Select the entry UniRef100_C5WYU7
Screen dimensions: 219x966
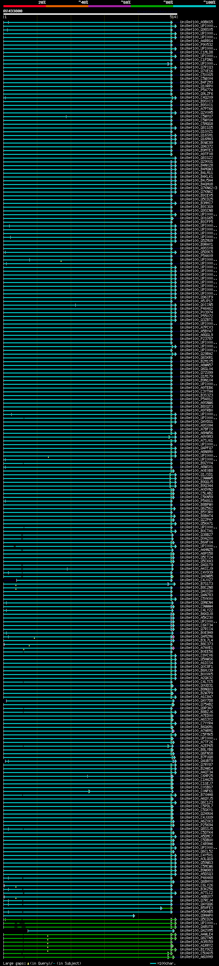[196, 116]
